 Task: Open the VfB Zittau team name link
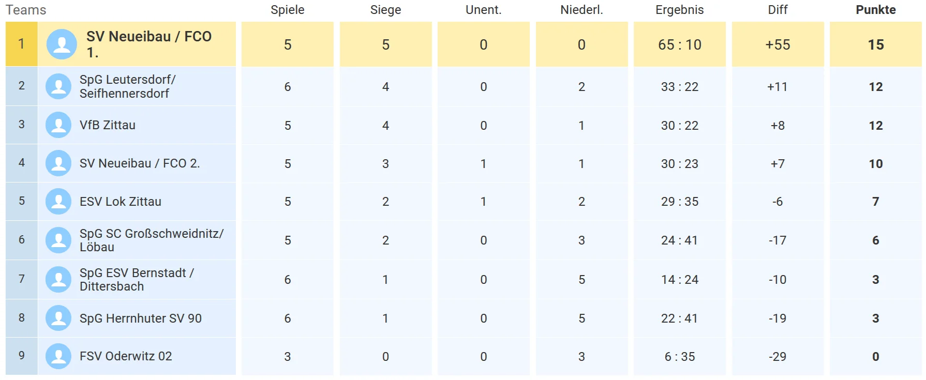click(x=108, y=125)
